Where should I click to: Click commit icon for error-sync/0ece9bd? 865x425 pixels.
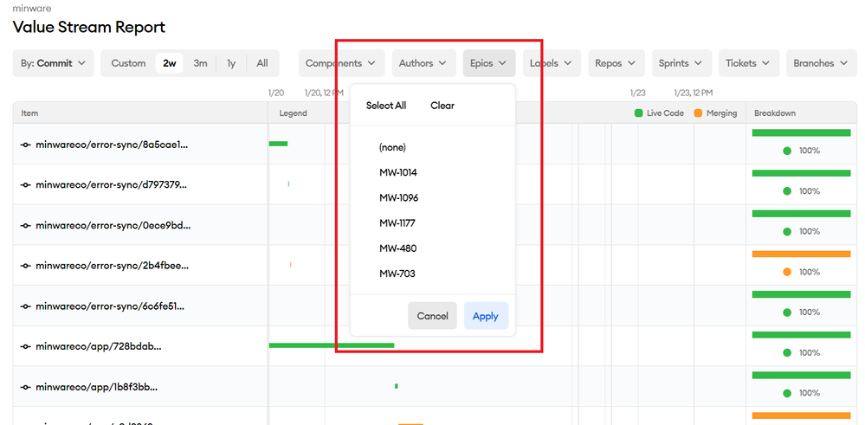point(25,225)
